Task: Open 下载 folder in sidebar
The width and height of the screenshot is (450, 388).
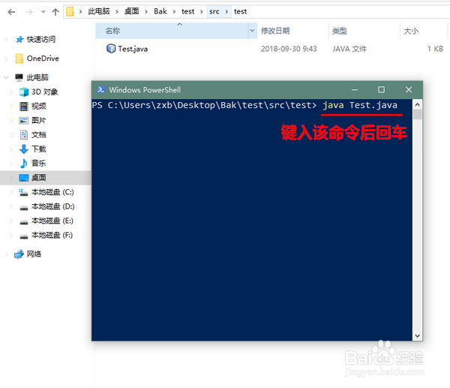Action: pyautogui.click(x=39, y=149)
